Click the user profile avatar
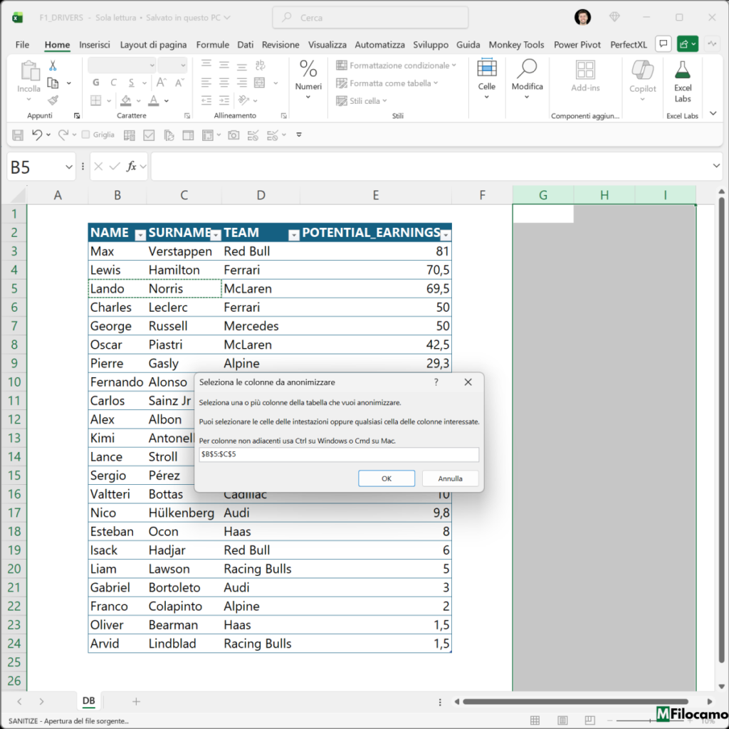 coord(582,18)
